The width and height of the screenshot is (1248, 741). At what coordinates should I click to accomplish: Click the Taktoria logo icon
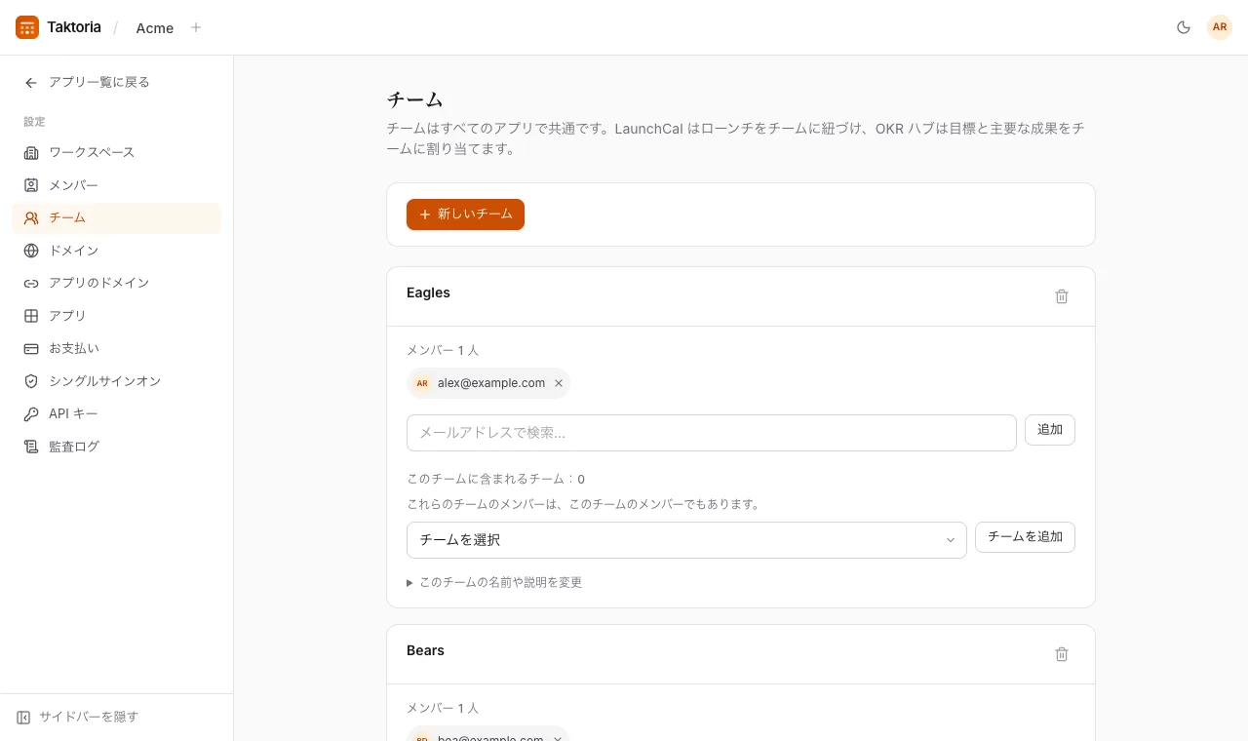pos(27,27)
